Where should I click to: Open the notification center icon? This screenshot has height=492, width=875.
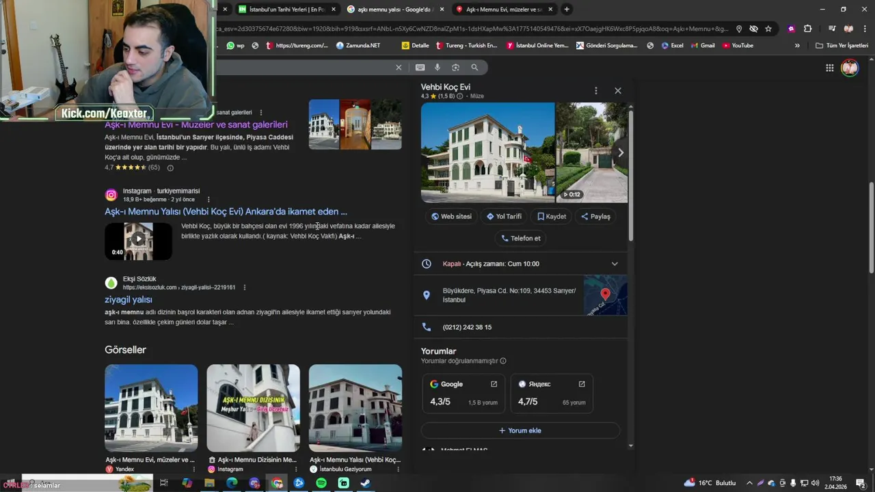[861, 483]
